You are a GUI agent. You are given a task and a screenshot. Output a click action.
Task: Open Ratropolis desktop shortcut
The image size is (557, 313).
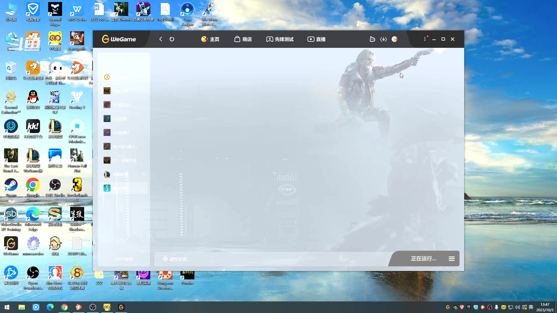click(77, 41)
